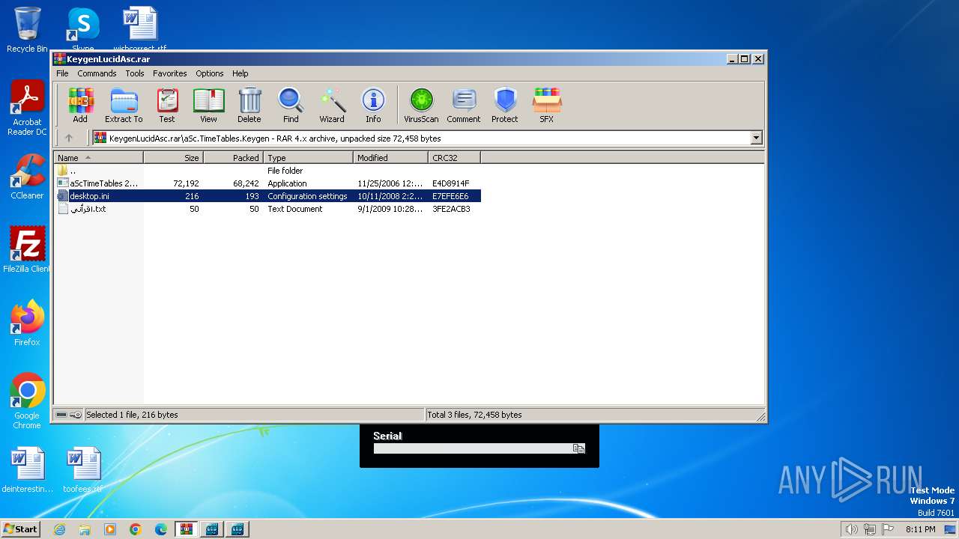Viewport: 959px width, 539px height.
Task: Select aScTimeTables application file
Action: pos(267,183)
